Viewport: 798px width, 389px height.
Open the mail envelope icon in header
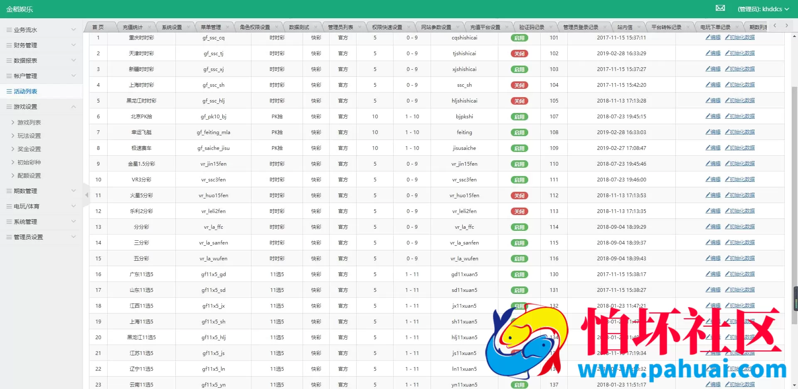(x=720, y=8)
